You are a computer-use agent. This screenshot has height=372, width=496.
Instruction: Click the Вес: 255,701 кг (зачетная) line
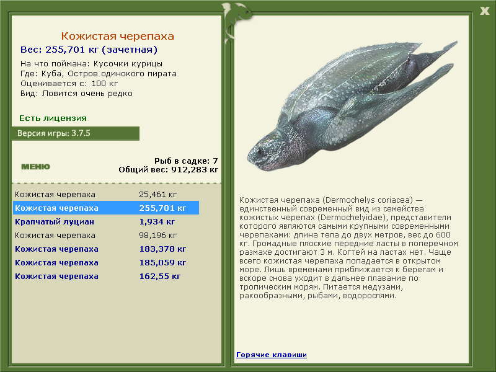pyautogui.click(x=89, y=50)
